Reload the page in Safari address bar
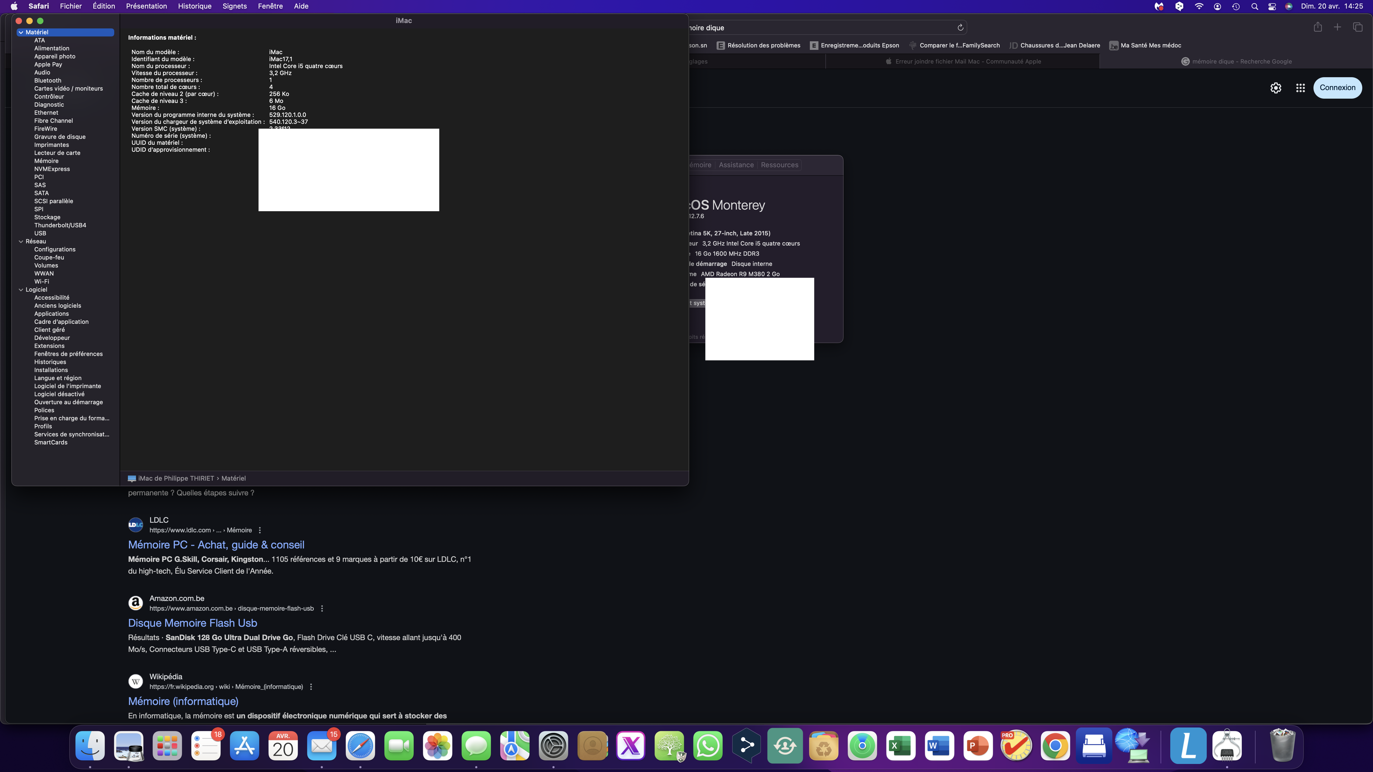1373x772 pixels. pos(960,28)
